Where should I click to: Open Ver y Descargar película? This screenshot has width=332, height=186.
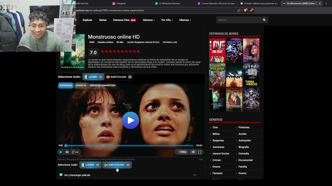tap(77, 175)
